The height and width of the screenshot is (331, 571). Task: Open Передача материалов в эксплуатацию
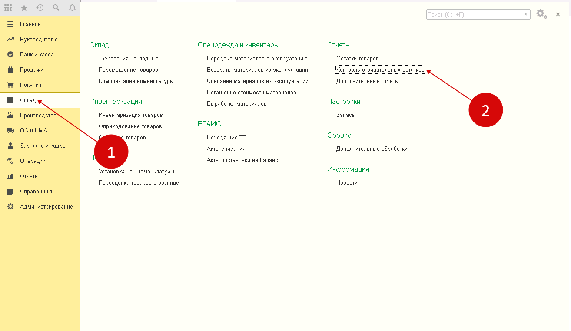tap(257, 59)
